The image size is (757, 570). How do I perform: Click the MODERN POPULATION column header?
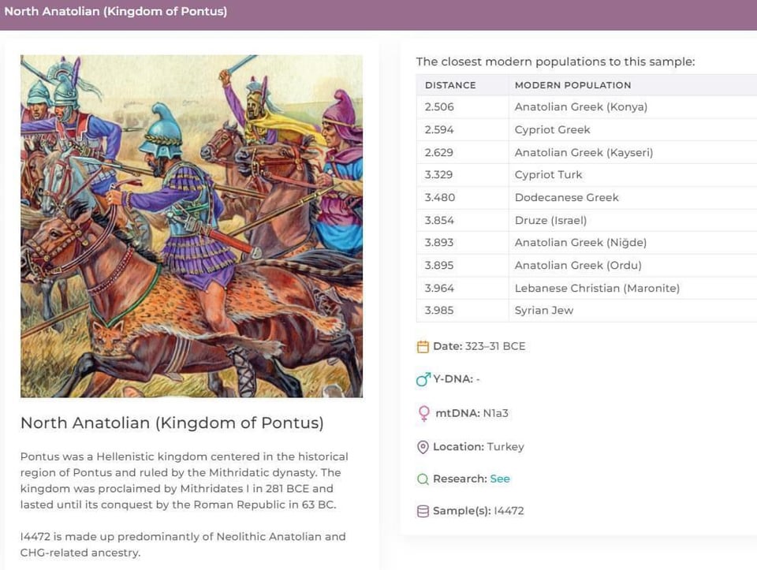coord(572,85)
